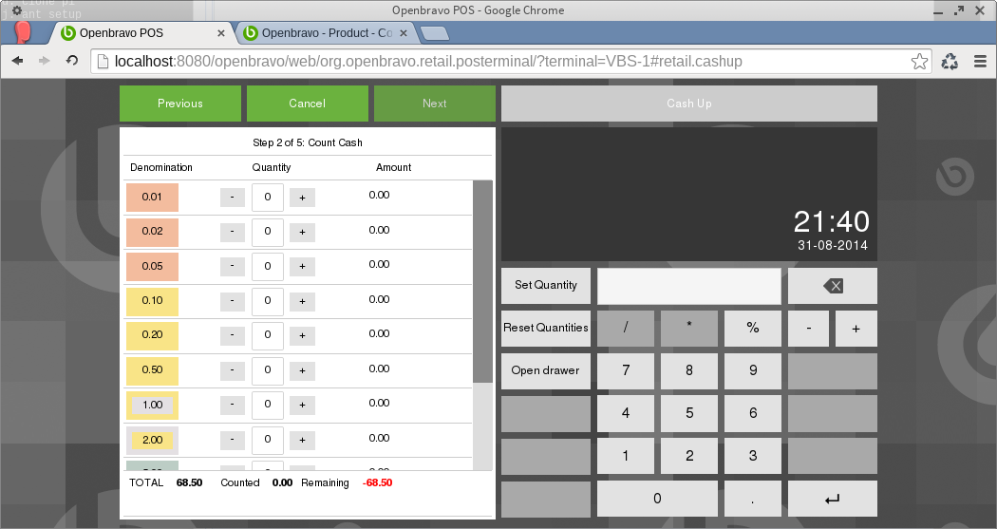This screenshot has width=997, height=529.
Task: Select the 1.00 denomination
Action: click(x=152, y=405)
